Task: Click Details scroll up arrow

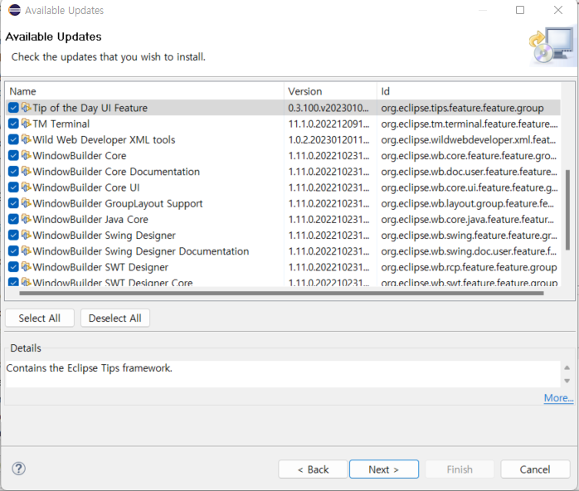Action: [567, 367]
